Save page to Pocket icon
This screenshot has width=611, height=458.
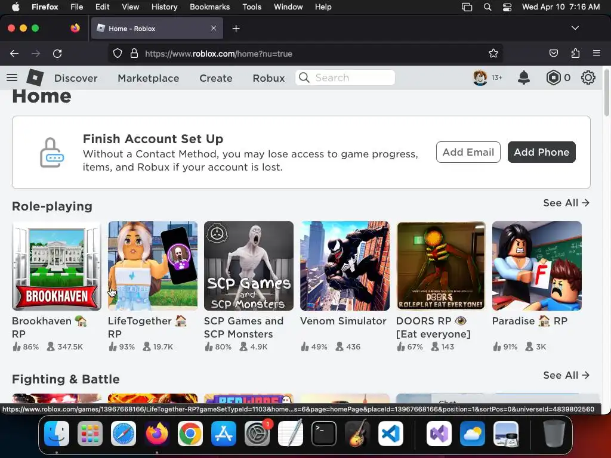553,53
